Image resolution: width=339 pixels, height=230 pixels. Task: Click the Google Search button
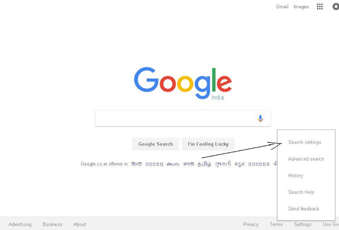(x=155, y=144)
